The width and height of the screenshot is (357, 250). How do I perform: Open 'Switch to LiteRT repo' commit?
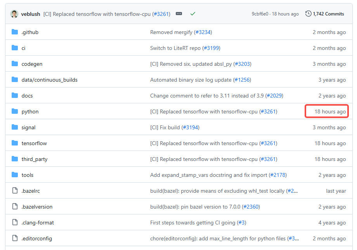175,48
